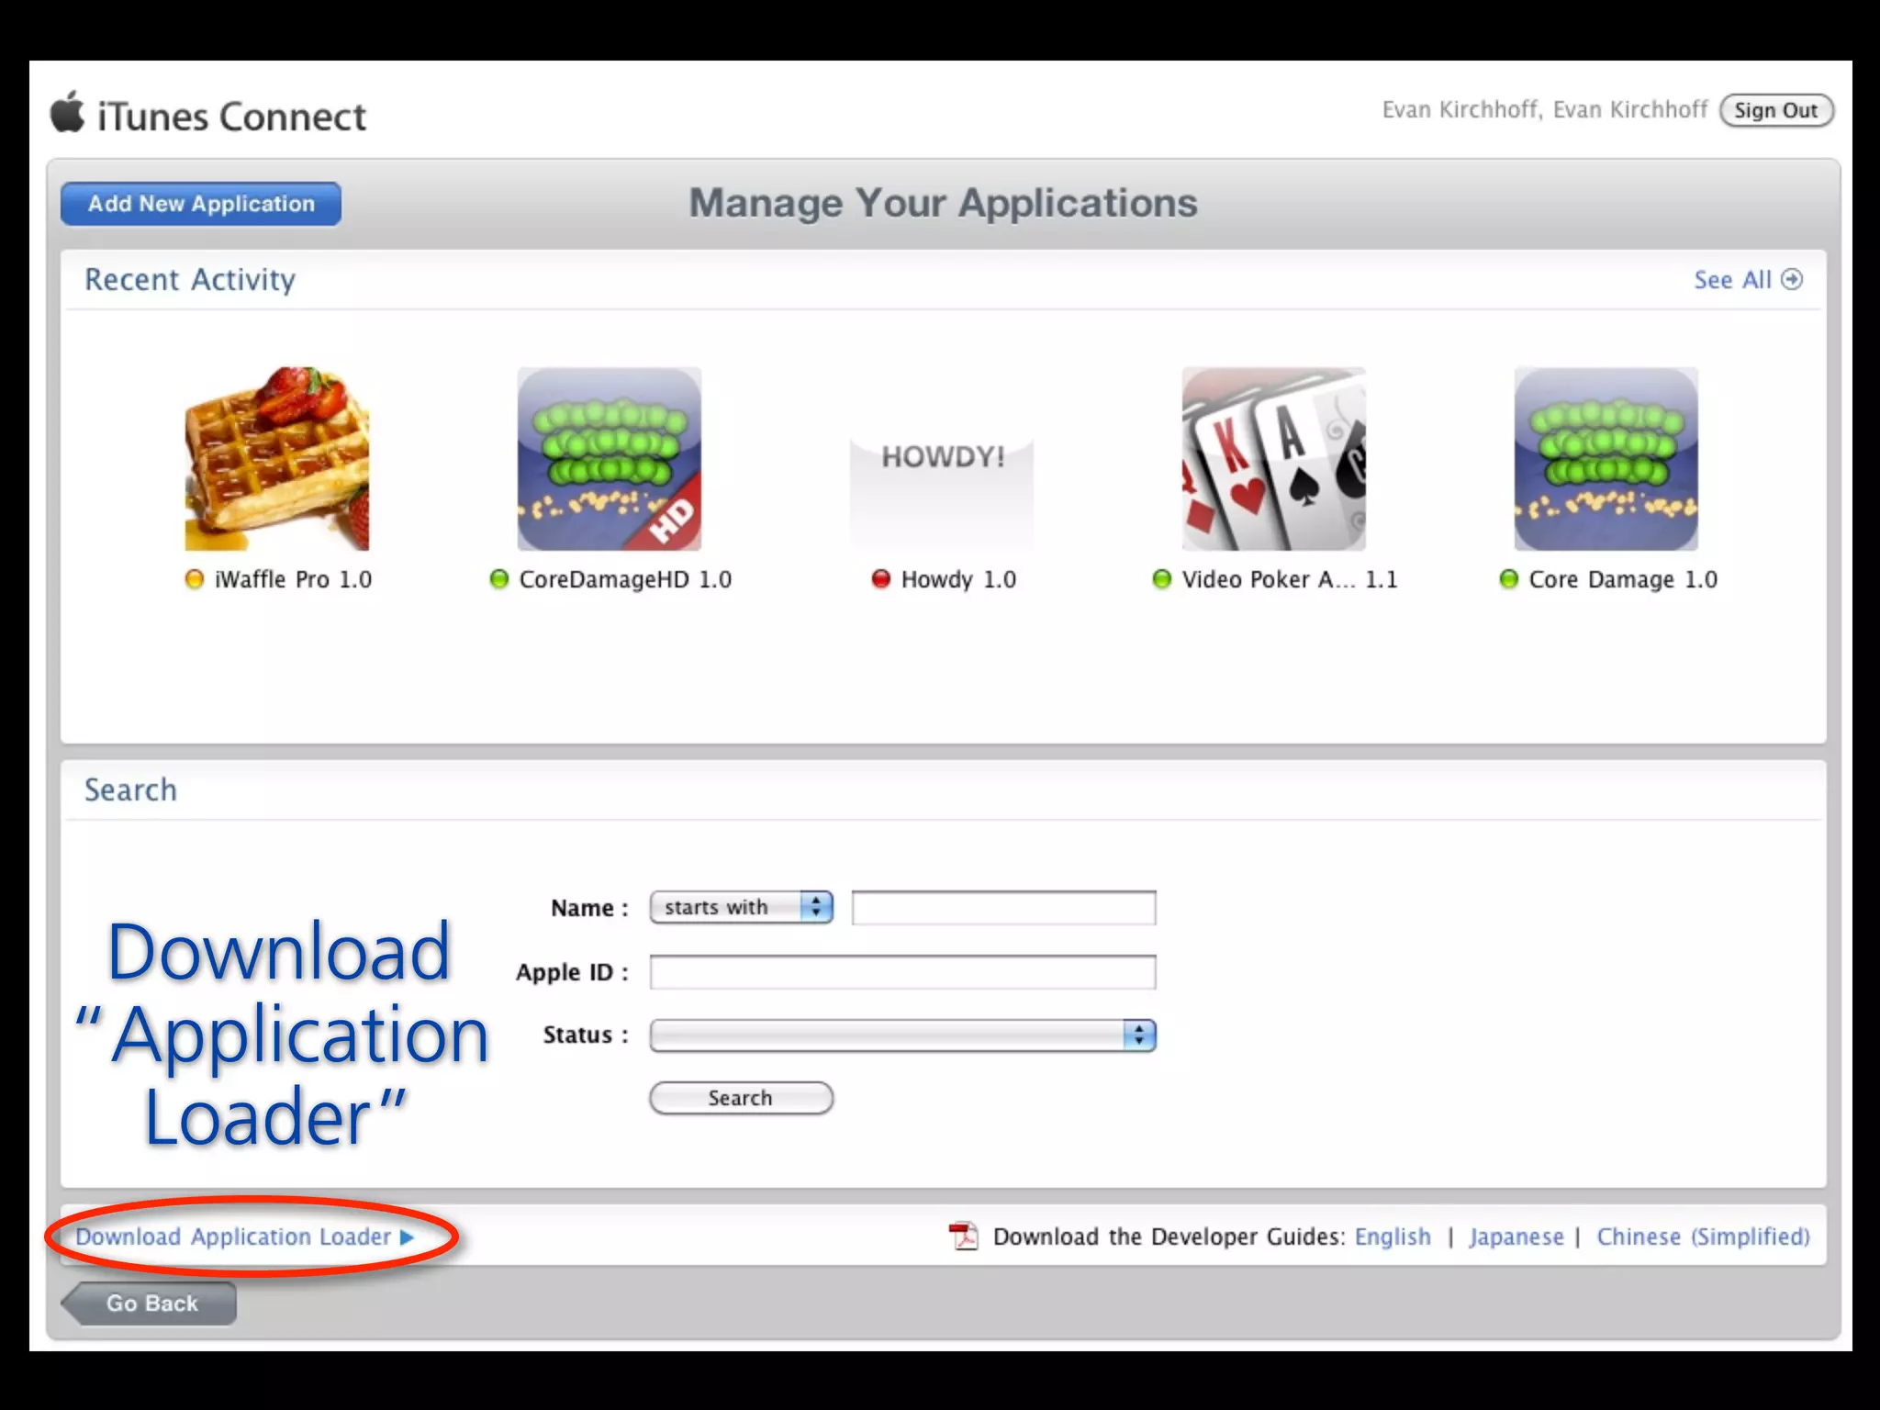Expand the Status dropdown
The image size is (1880, 1410).
tap(902, 1035)
